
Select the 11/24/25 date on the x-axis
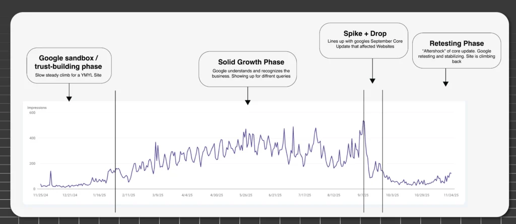[450, 194]
